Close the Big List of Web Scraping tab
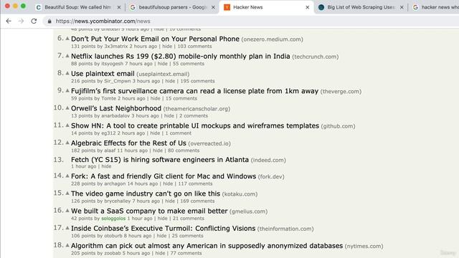The height and width of the screenshot is (258, 459). pos(402,7)
